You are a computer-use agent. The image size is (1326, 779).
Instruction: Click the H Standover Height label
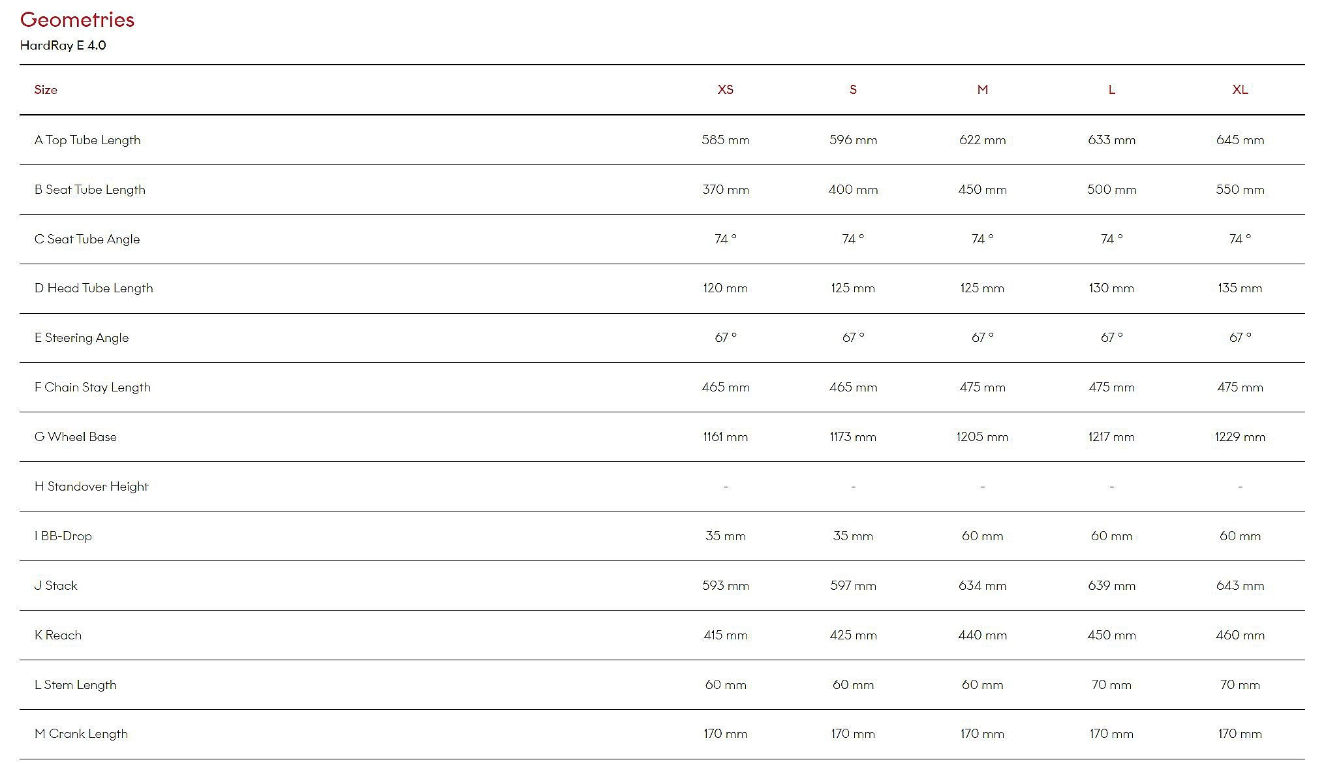[91, 487]
